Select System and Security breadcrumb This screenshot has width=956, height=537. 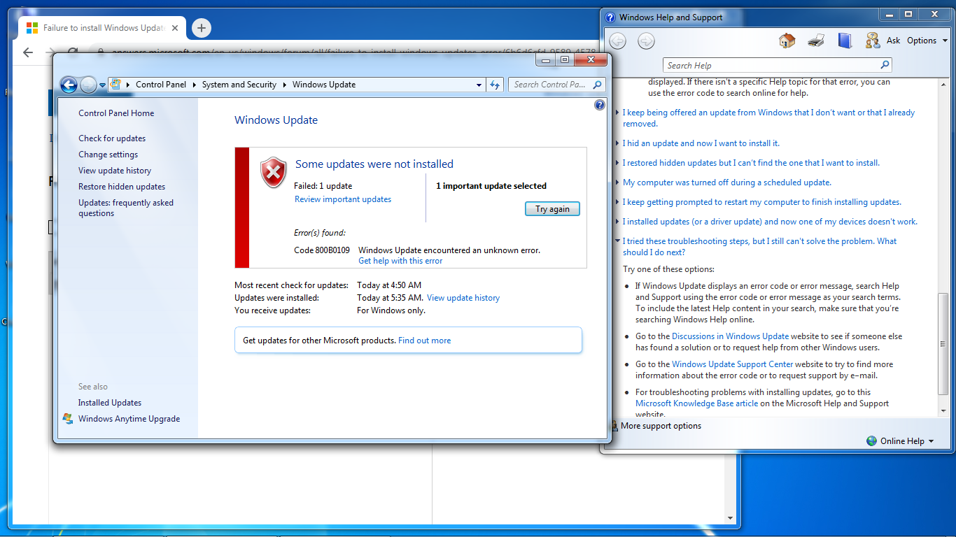[x=239, y=85]
